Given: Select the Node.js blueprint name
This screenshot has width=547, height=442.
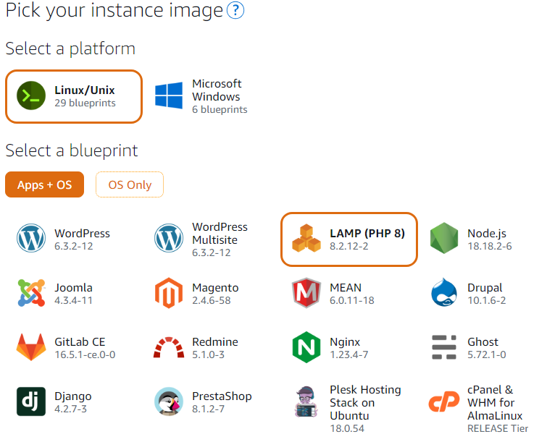Looking at the screenshot, I should tap(487, 234).
